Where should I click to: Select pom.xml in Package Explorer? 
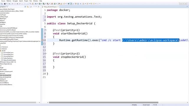(3, 73)
